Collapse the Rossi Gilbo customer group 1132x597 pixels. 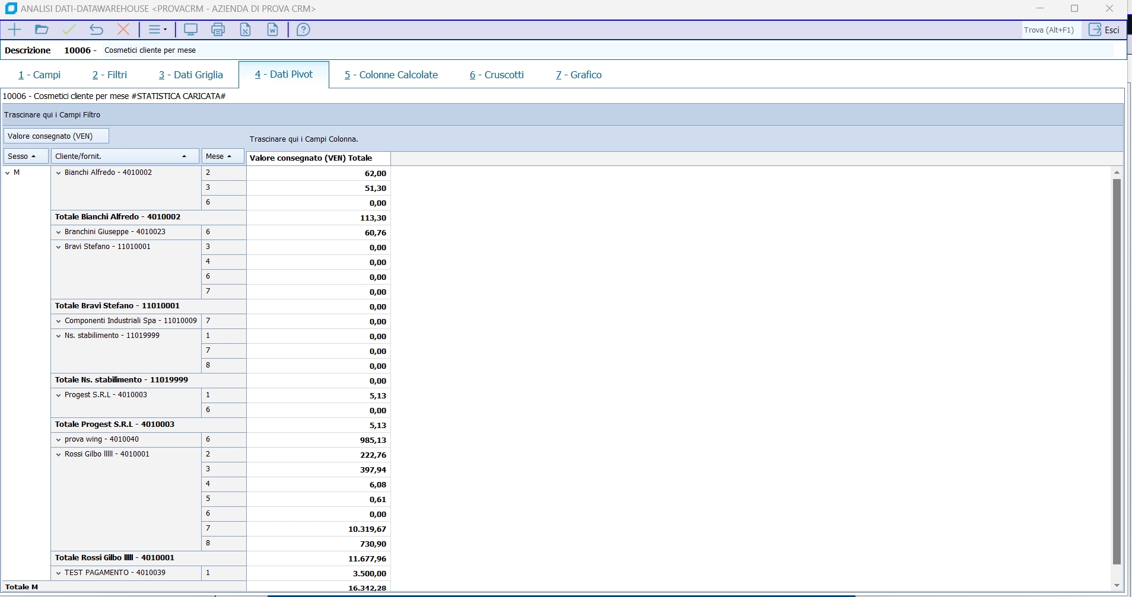[58, 455]
